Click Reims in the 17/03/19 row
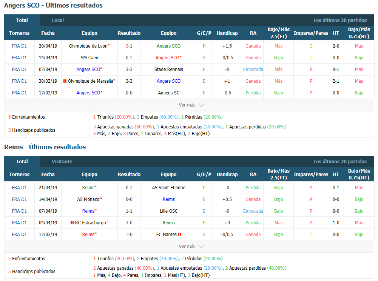Screen dimensions: 378x281 coord(88,235)
